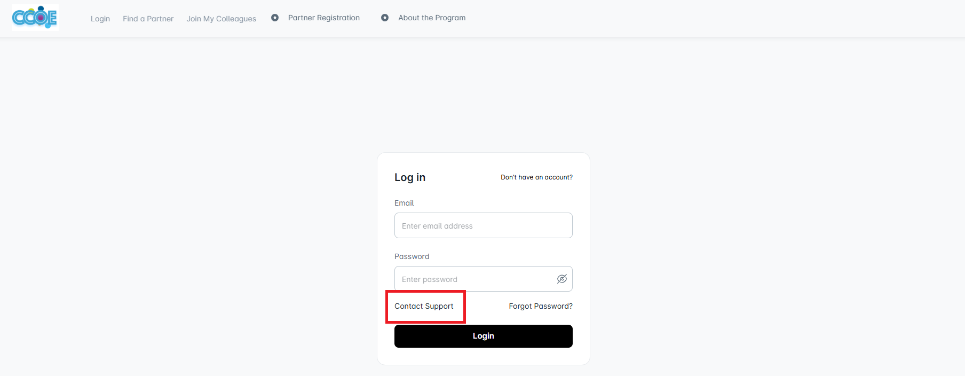Click the "Log in" form heading
This screenshot has width=965, height=376.
[410, 177]
